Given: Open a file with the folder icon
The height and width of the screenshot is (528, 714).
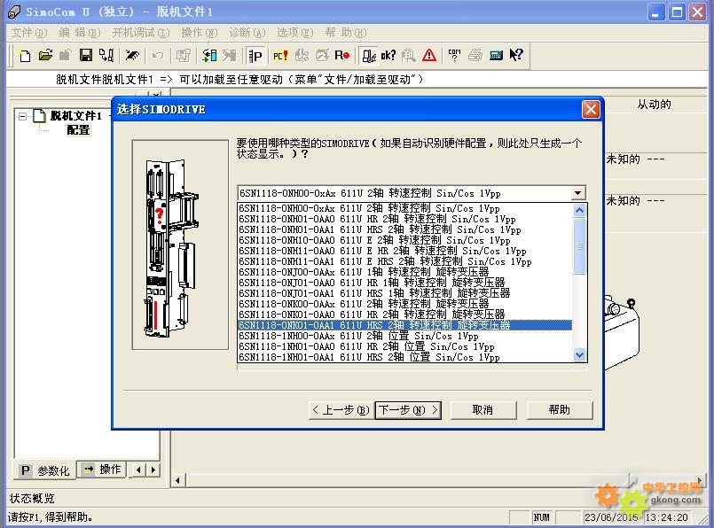Looking at the screenshot, I should click(x=45, y=56).
